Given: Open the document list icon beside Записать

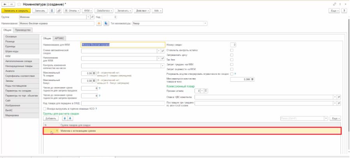Looking at the screenshot, I should 52,11.
